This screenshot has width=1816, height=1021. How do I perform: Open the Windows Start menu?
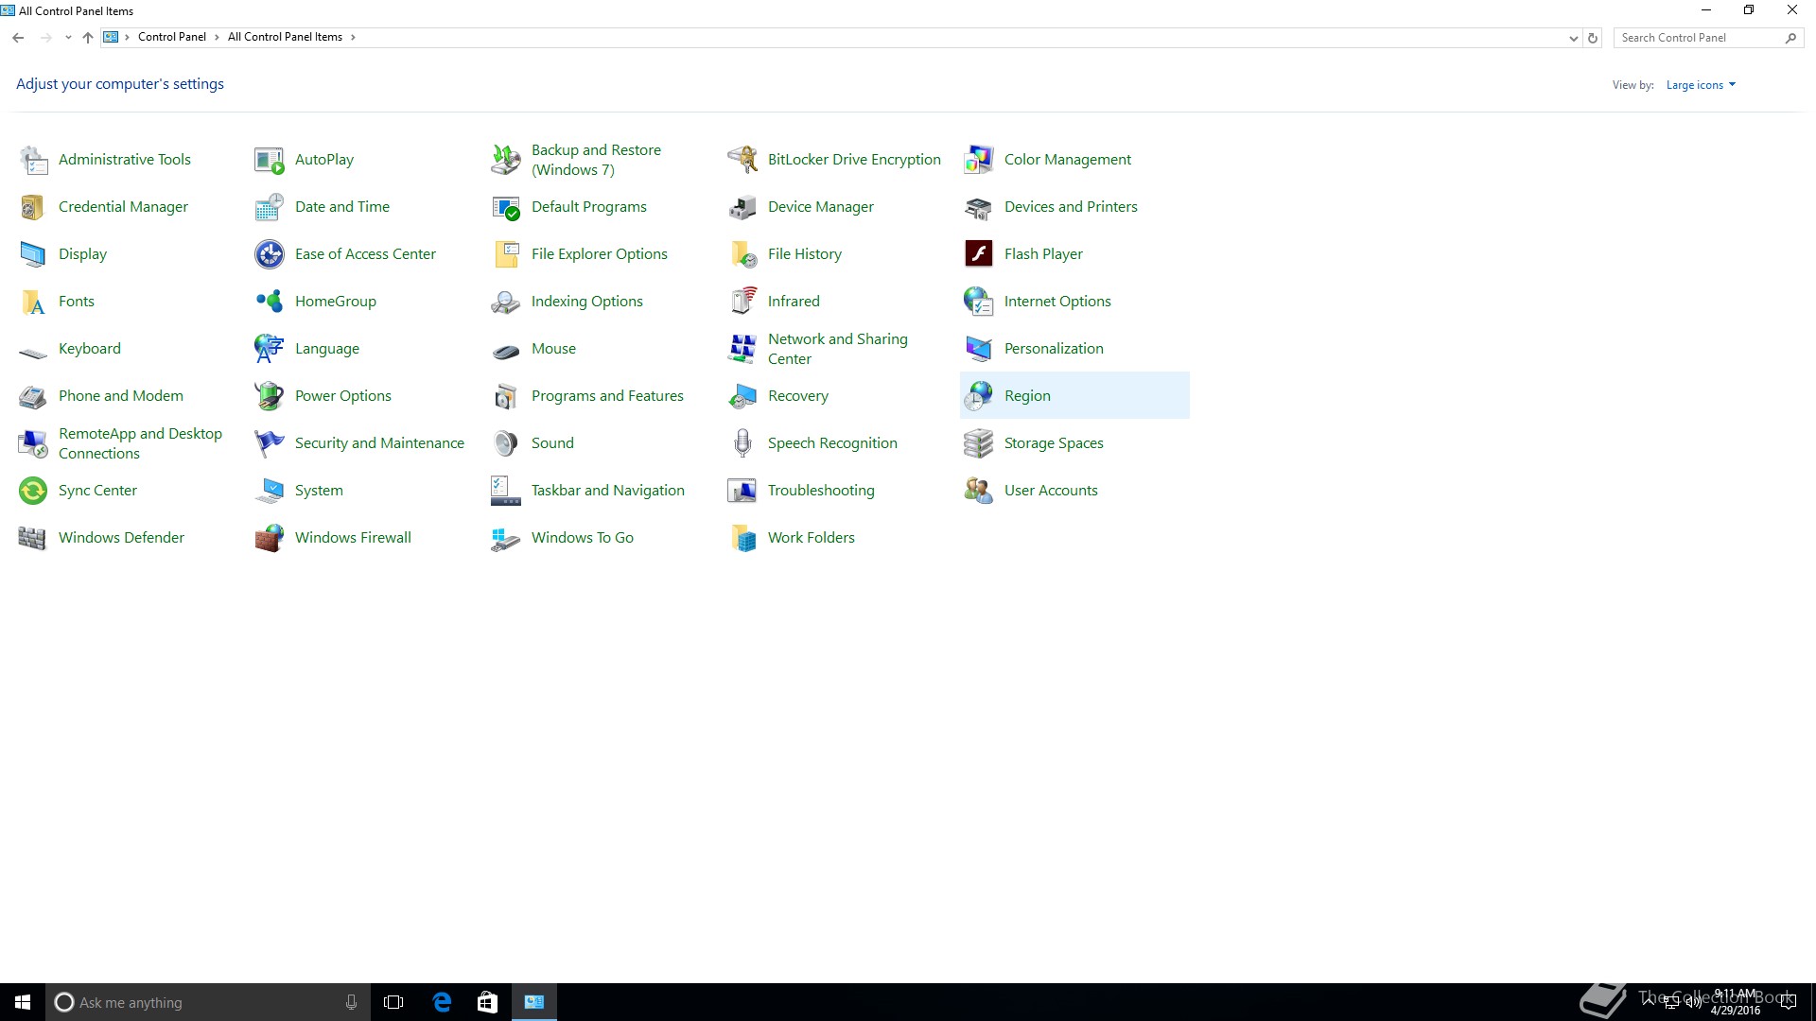pyautogui.click(x=23, y=1002)
